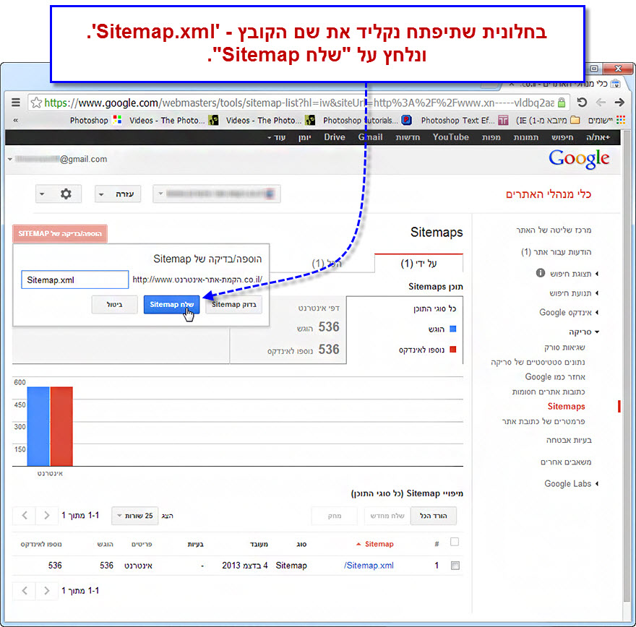This screenshot has width=636, height=627.
Task: Expand Search Traffic (תנועת חיפוש) section
Action: (574, 293)
